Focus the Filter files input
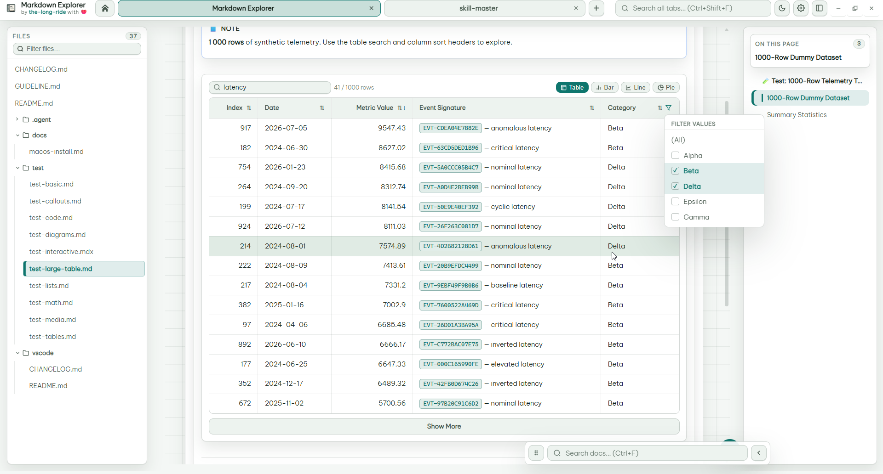This screenshot has height=474, width=883. (77, 49)
